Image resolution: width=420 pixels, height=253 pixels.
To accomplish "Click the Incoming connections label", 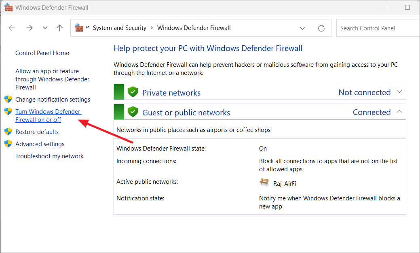I will (146, 161).
